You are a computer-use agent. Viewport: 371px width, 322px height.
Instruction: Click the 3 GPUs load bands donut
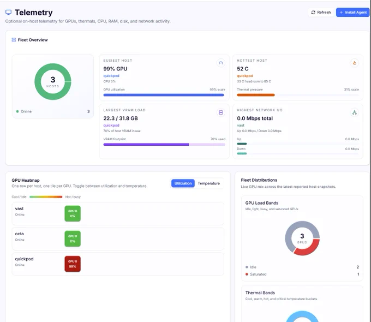click(x=302, y=238)
